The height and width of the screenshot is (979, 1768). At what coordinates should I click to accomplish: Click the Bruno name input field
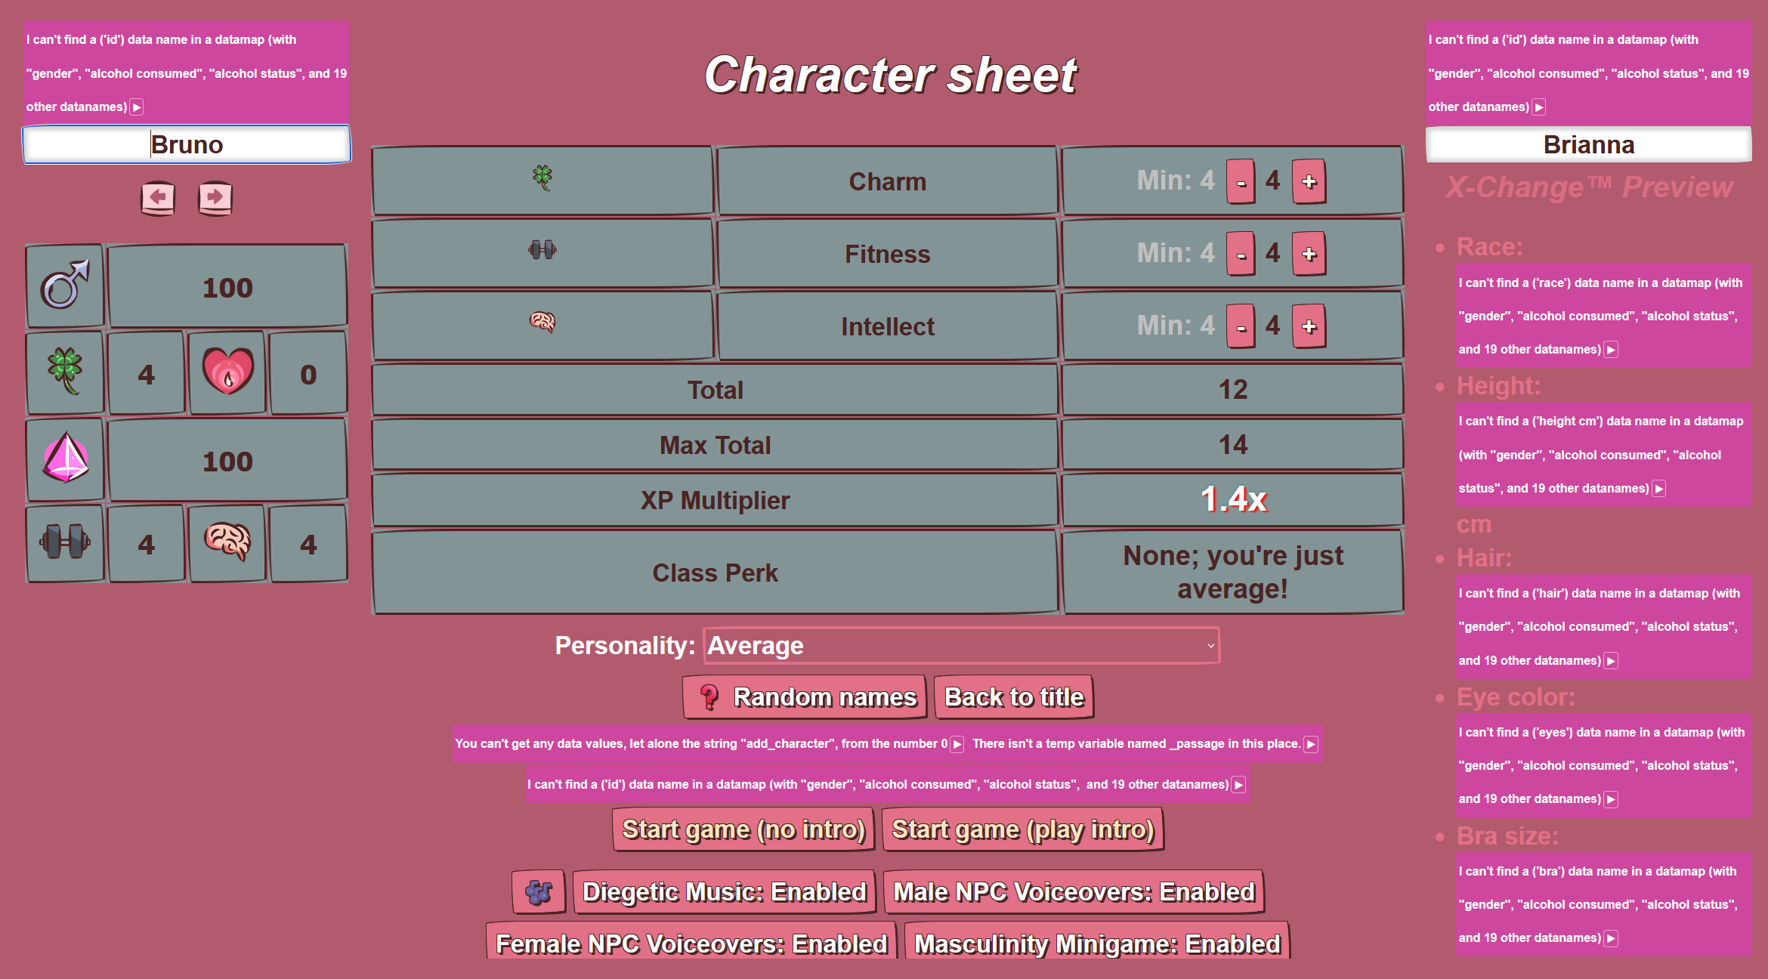pyautogui.click(x=187, y=144)
